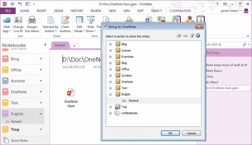Click the section icon in dialog toolbar
Screen dimensions: 252x145
[186, 35]
